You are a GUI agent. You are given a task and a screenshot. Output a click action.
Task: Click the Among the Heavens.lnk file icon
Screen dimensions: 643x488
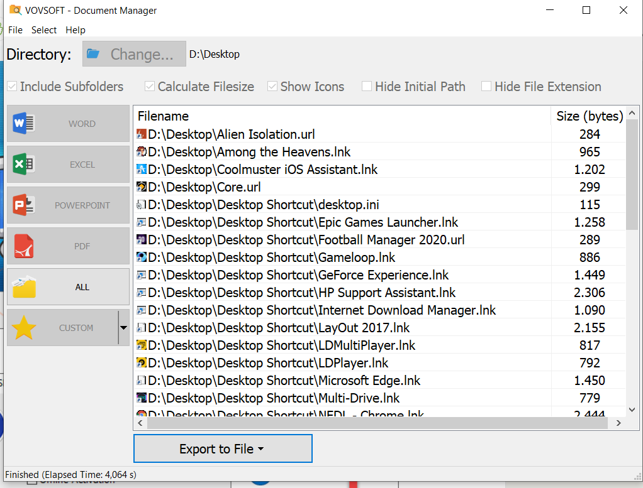142,152
